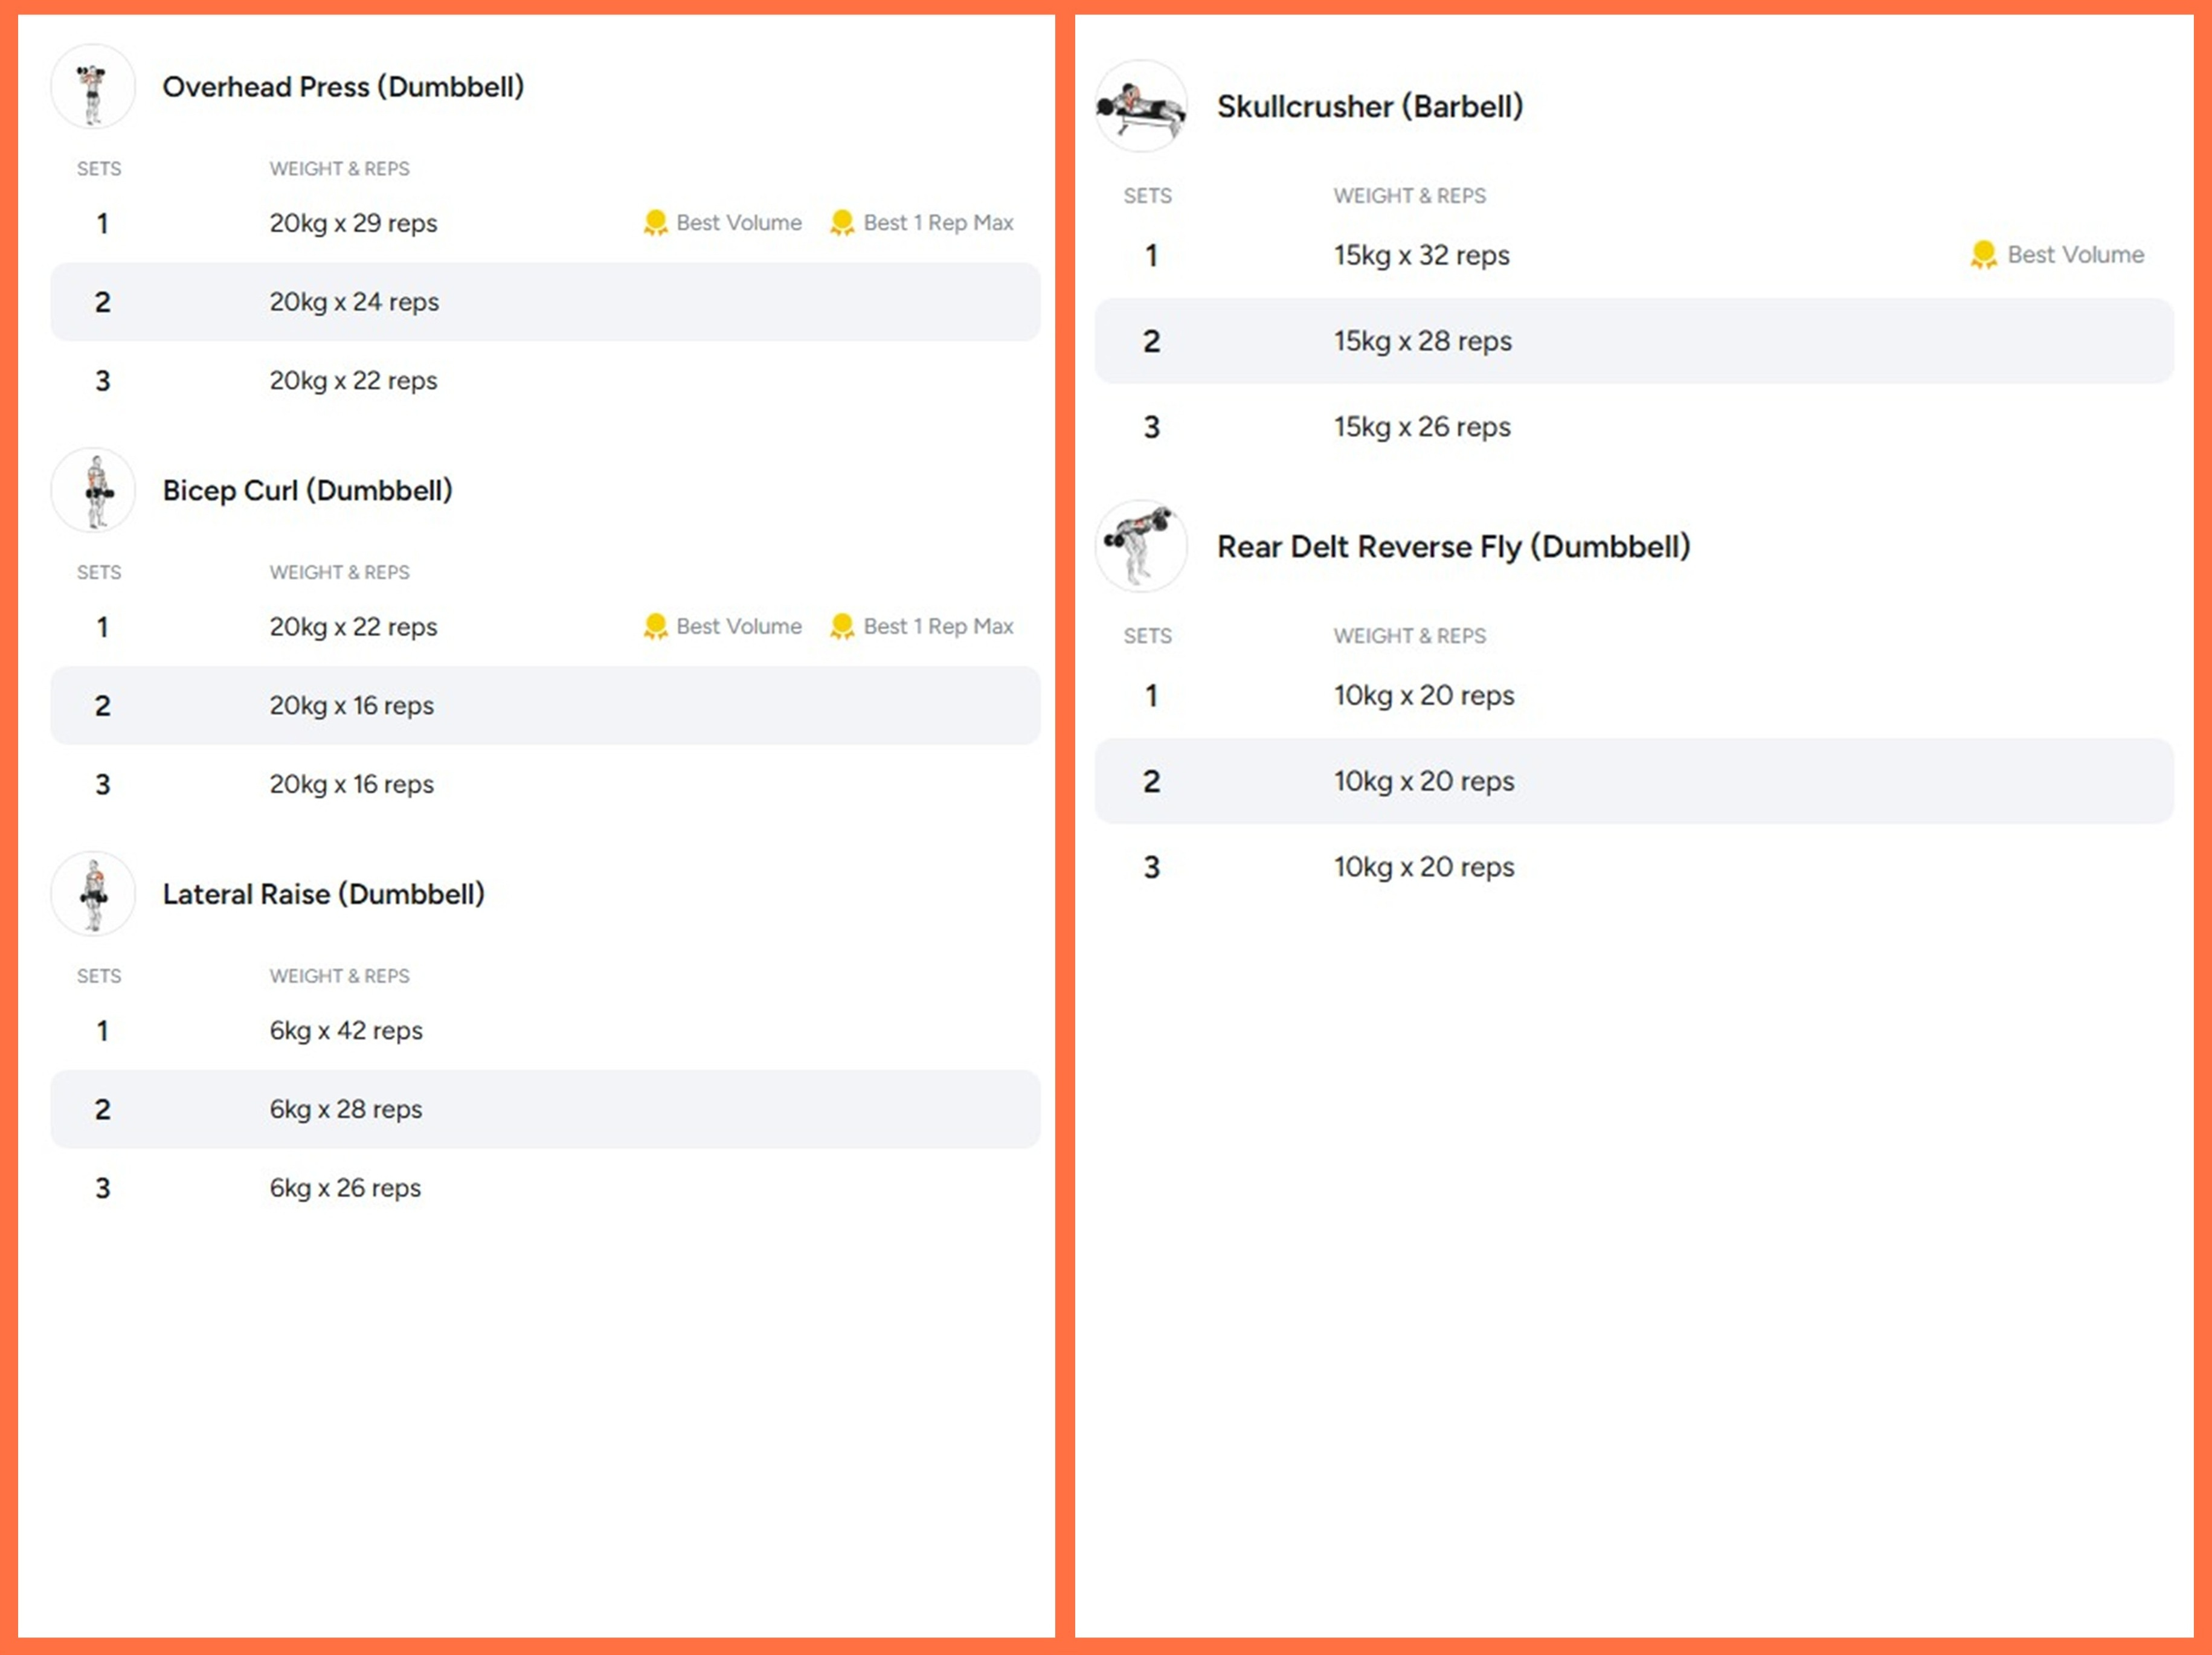Select Overhead Press 20kg x 29 reps set
Viewport: 2212px width, 1655px height.
point(353,223)
